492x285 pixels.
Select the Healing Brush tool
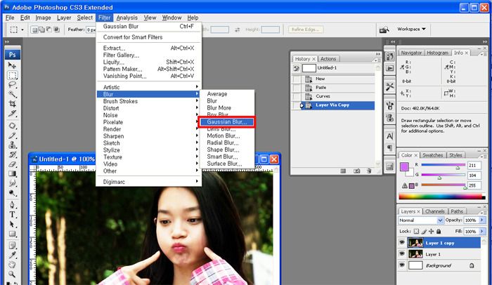[x=12, y=126]
